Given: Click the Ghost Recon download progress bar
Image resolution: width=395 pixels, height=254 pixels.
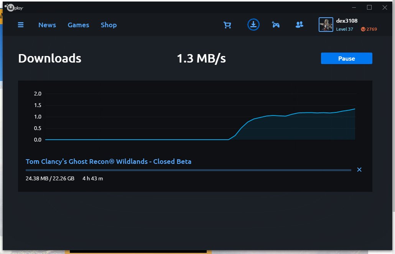Looking at the screenshot, I should (x=188, y=170).
